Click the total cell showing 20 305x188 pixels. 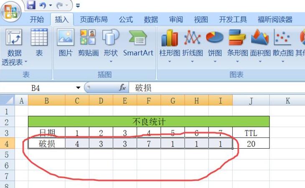pos(251,144)
